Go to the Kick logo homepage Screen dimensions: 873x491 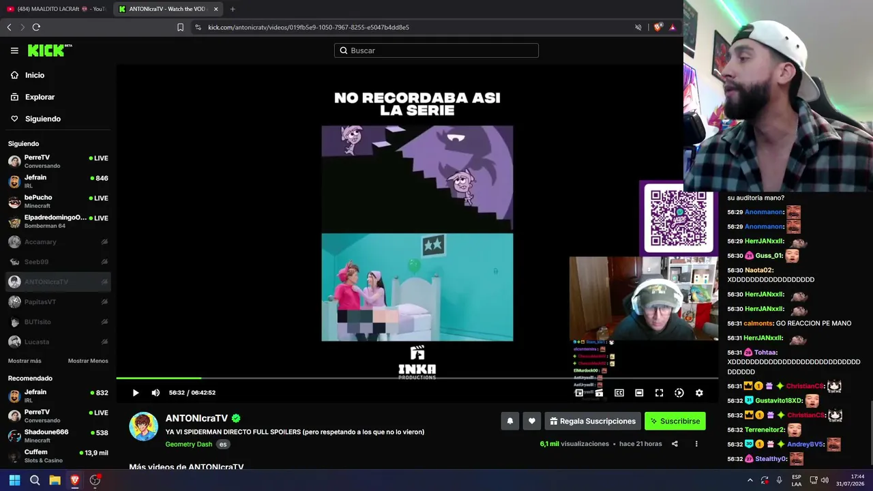pos(49,50)
